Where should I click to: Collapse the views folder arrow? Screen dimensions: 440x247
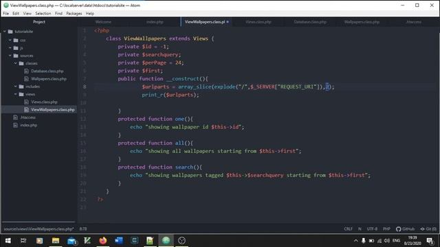[15, 94]
